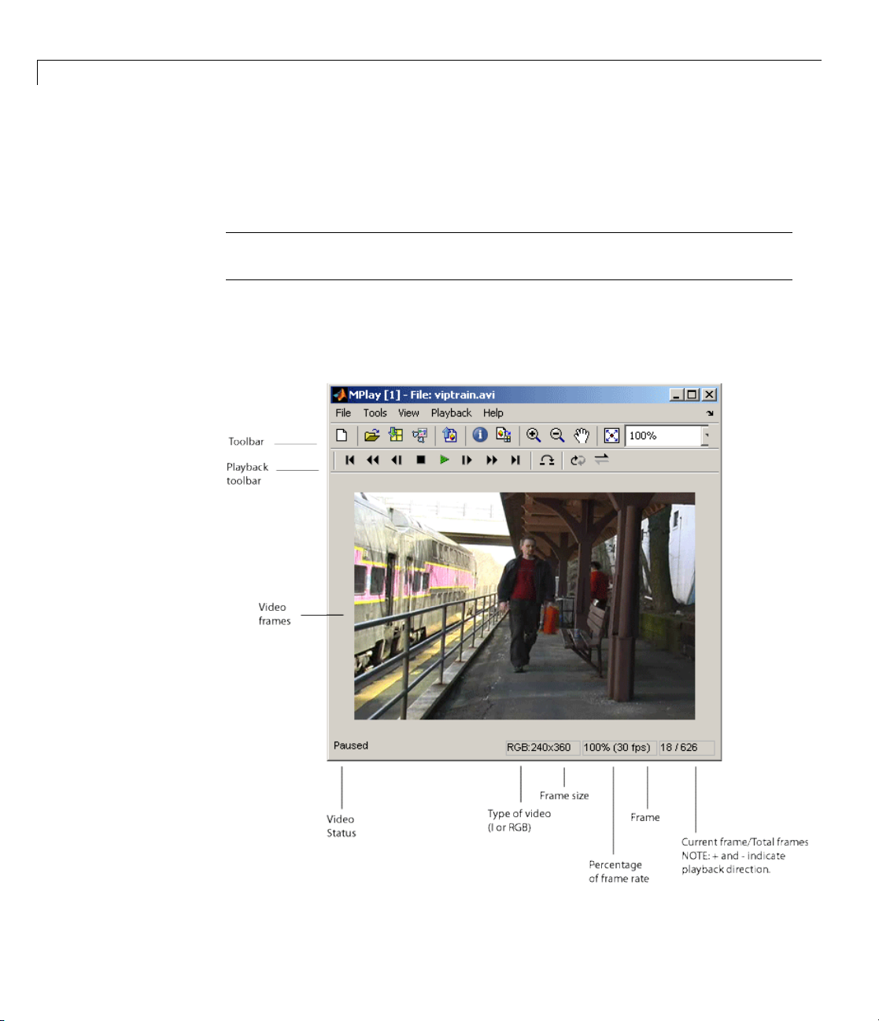Click Import from Workspace icon
Image resolution: width=879 pixels, height=1021 pixels.
[x=396, y=435]
